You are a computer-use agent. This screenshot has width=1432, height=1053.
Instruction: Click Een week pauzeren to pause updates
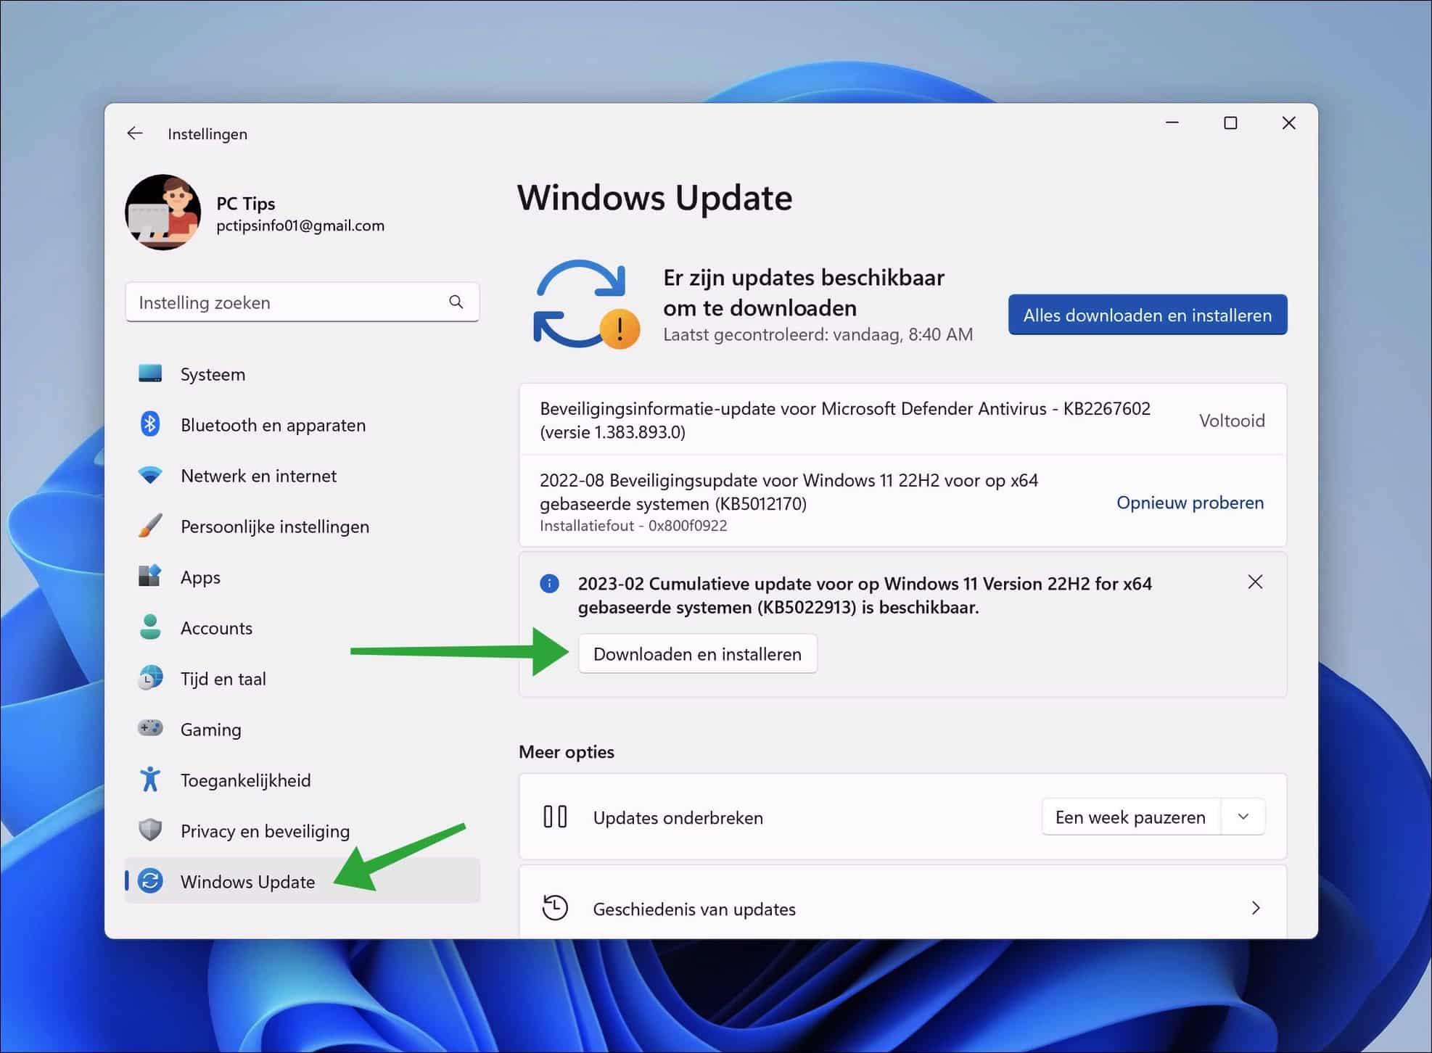(1129, 817)
